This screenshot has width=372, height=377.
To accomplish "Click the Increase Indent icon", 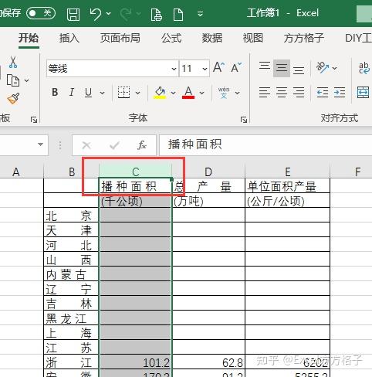I will point(340,92).
